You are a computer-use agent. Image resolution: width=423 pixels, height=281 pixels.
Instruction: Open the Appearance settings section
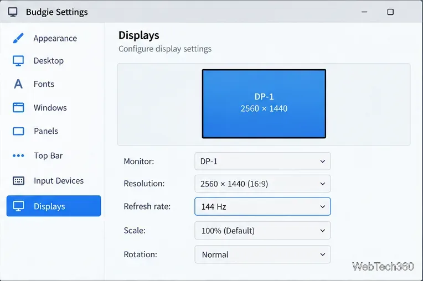click(x=55, y=39)
